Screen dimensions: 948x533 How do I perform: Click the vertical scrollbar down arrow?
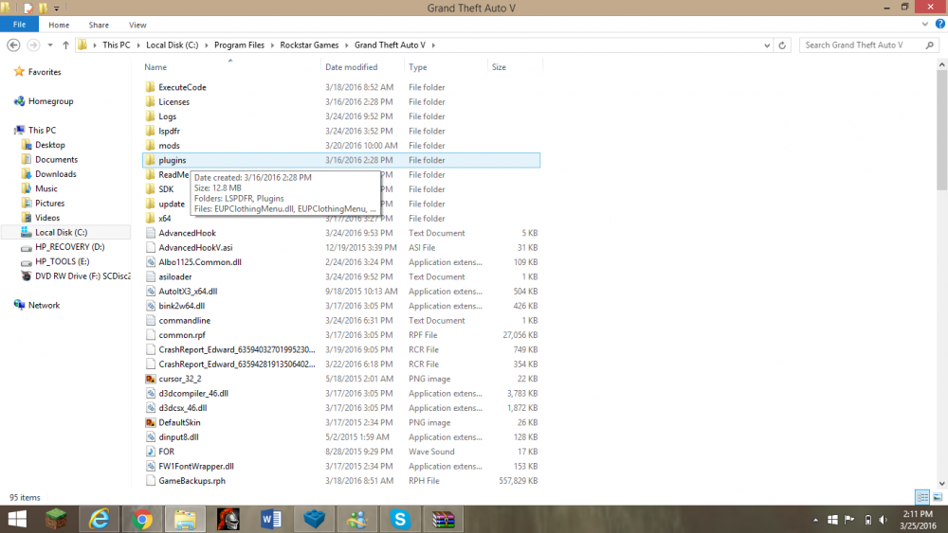coord(941,483)
